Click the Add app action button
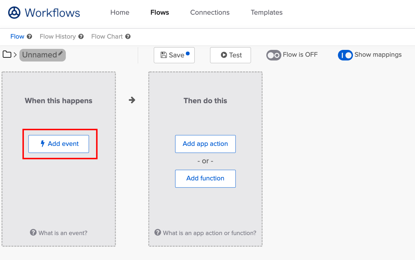This screenshot has height=260, width=415. [205, 144]
